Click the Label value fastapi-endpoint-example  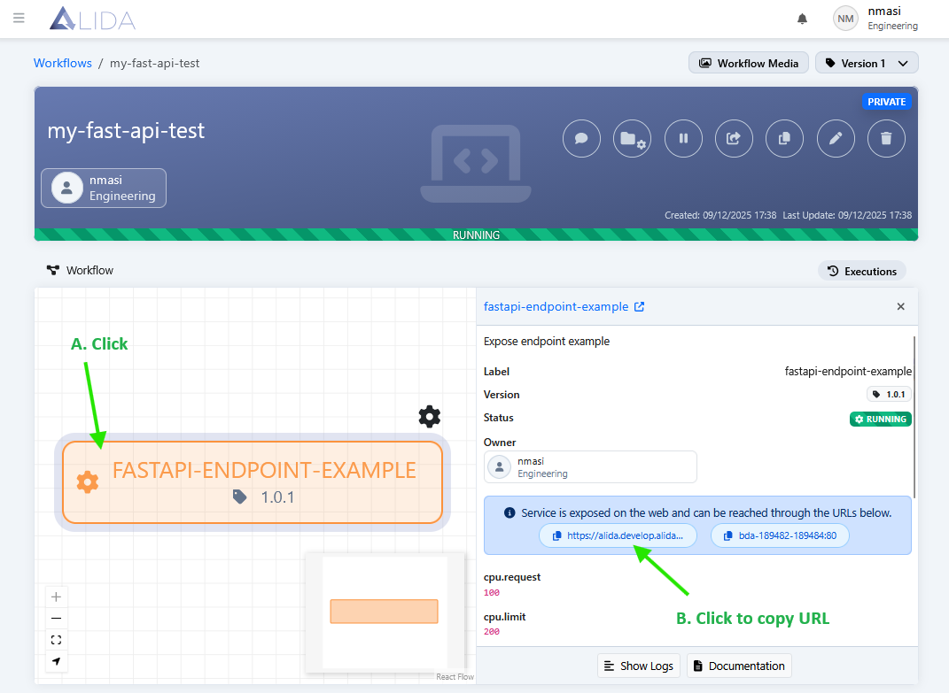coord(848,372)
